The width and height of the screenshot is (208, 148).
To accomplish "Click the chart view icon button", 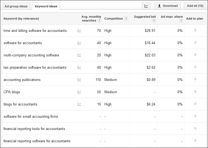I will [x=146, y=6].
